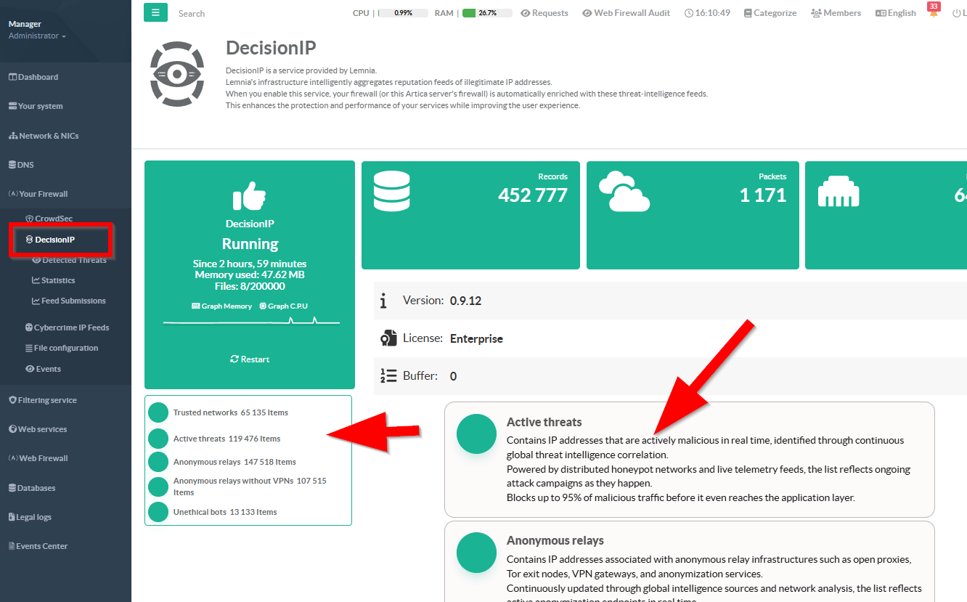967x602 pixels.
Task: Click the Packets cloud icon tile
Action: [624, 191]
